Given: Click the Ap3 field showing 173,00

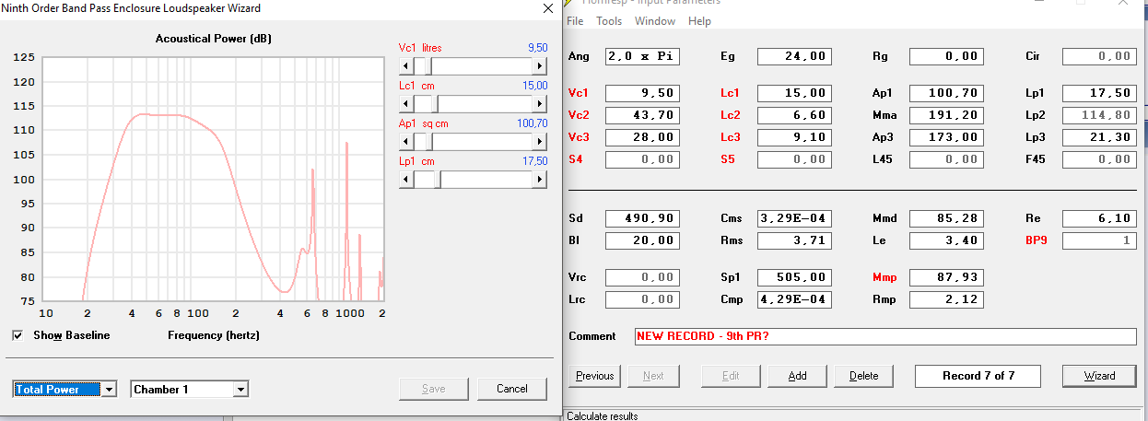Looking at the screenshot, I should click(946, 137).
